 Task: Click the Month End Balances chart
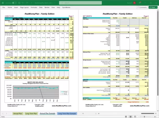(x=37, y=91)
